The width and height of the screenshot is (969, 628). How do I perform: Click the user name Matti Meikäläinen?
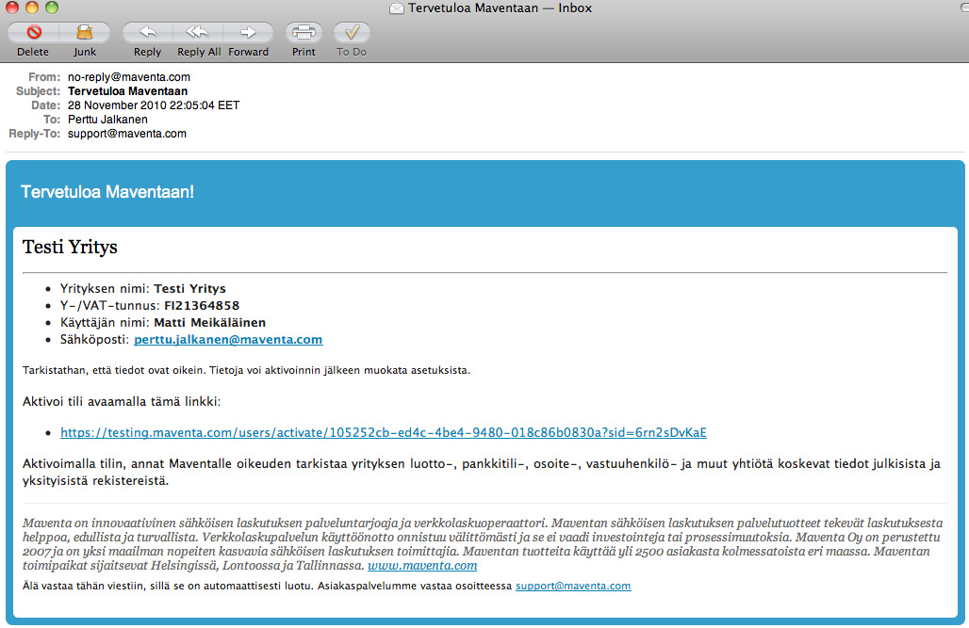(209, 322)
